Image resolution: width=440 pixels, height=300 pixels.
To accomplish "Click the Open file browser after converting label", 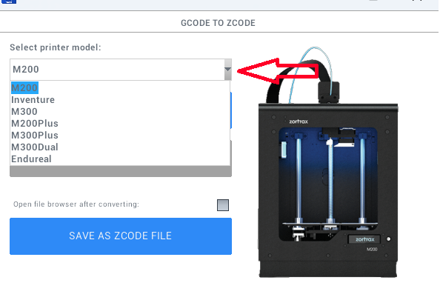I will [x=76, y=204].
